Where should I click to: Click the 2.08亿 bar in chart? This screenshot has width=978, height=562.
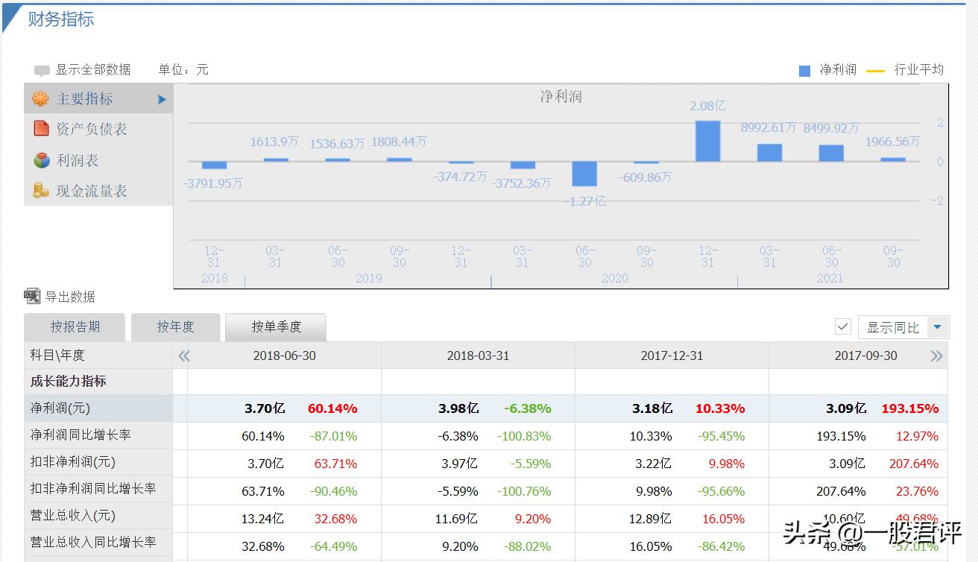[707, 141]
